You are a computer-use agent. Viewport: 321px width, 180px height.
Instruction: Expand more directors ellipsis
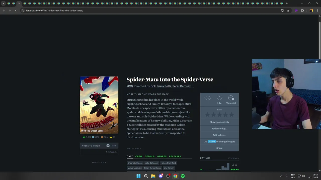coord(193,86)
